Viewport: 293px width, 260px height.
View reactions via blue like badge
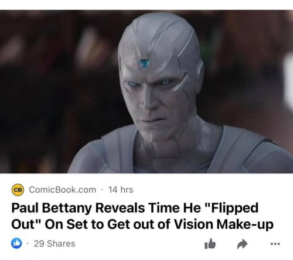tap(16, 244)
